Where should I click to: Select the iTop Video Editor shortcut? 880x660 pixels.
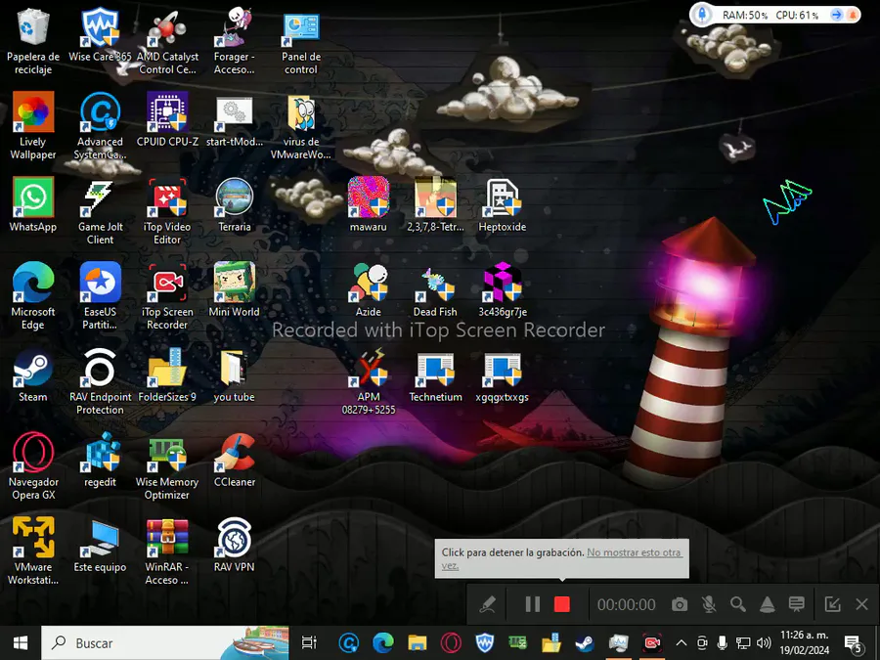[x=167, y=211]
